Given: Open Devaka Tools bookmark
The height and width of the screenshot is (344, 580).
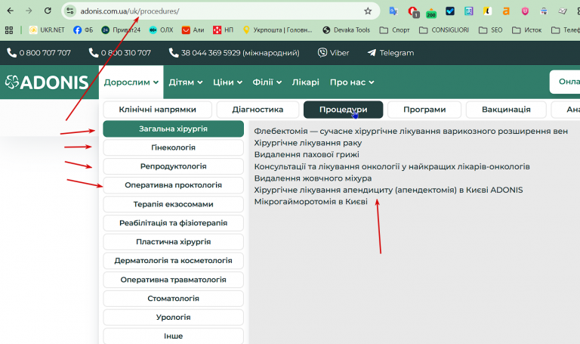Looking at the screenshot, I should tap(346, 30).
